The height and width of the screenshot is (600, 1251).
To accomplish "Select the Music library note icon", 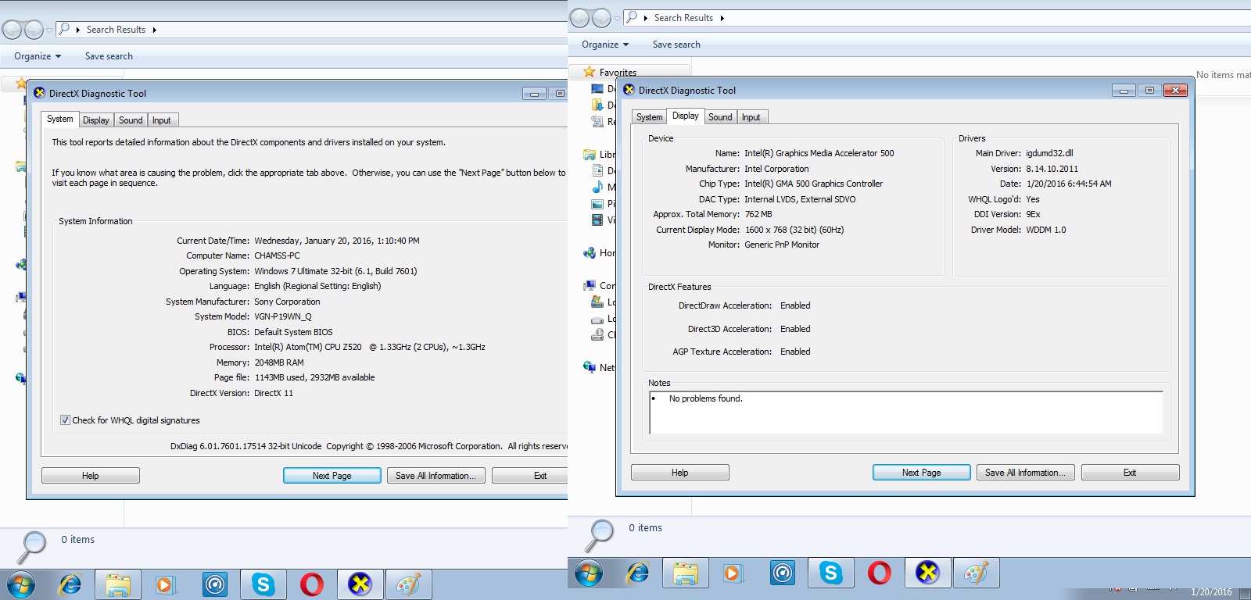I will click(x=598, y=187).
